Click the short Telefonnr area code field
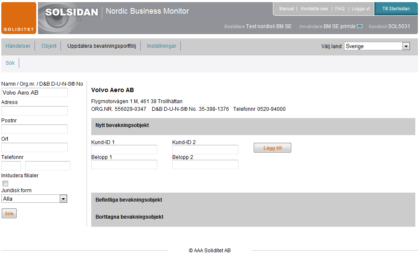Image resolution: width=420 pixels, height=257 pixels. point(11,166)
